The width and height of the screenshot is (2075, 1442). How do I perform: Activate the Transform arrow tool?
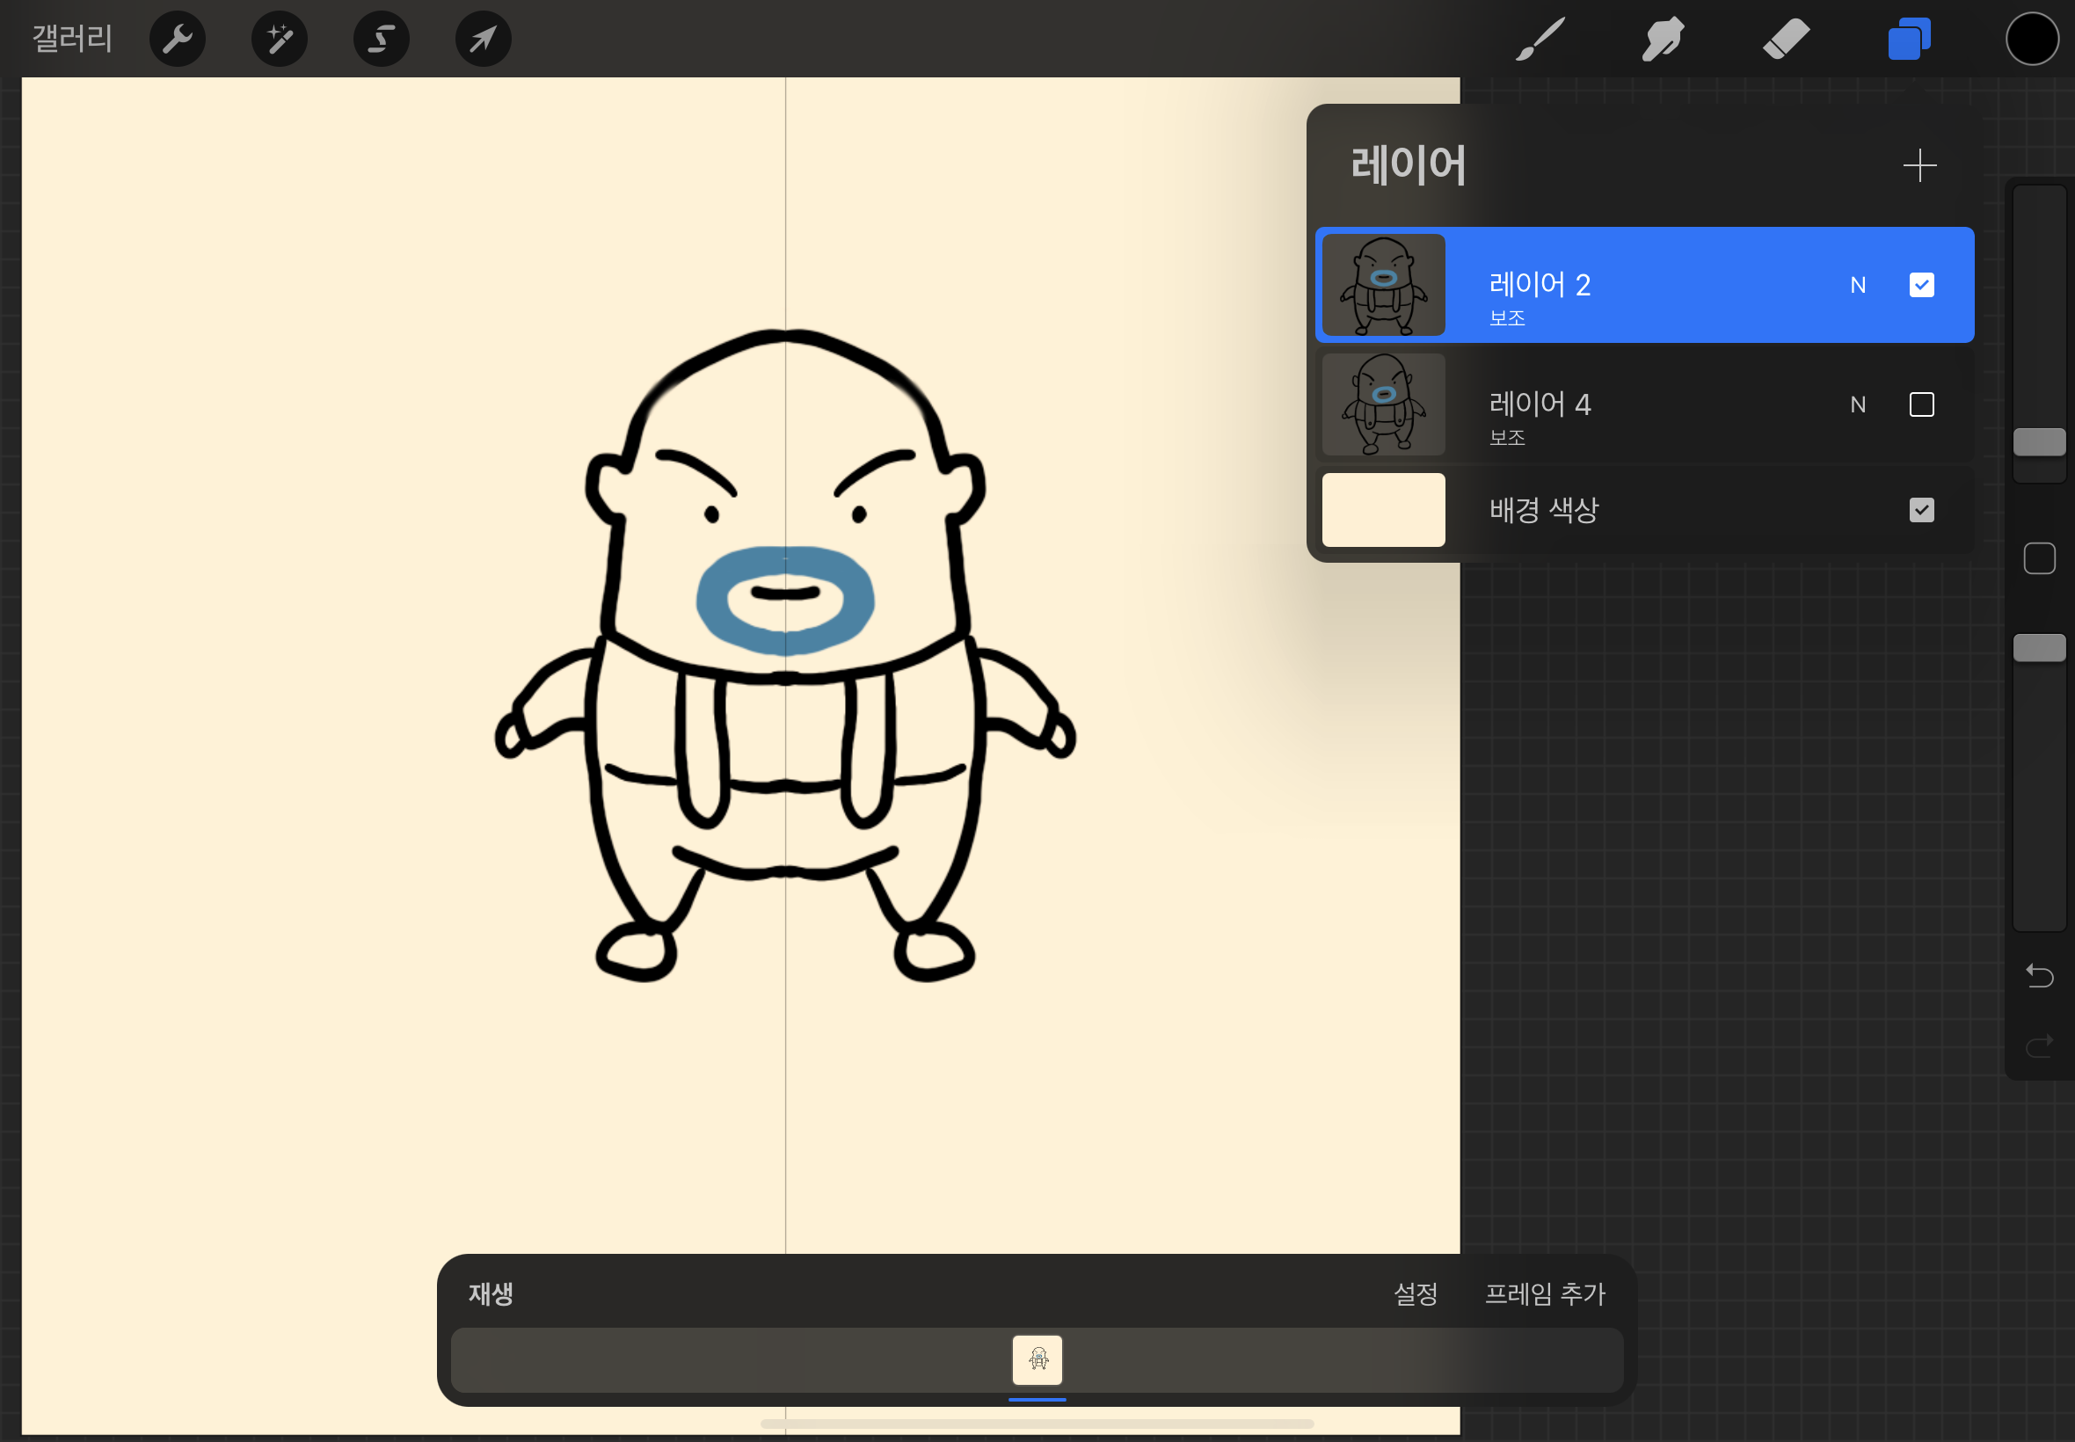click(x=484, y=39)
